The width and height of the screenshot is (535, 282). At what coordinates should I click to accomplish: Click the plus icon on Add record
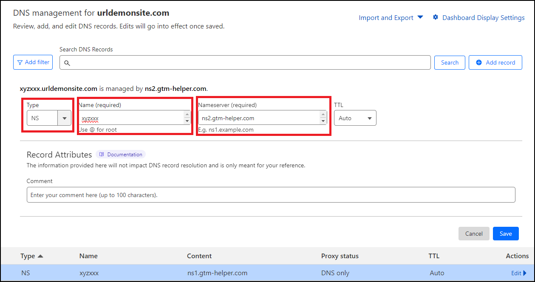click(x=479, y=62)
